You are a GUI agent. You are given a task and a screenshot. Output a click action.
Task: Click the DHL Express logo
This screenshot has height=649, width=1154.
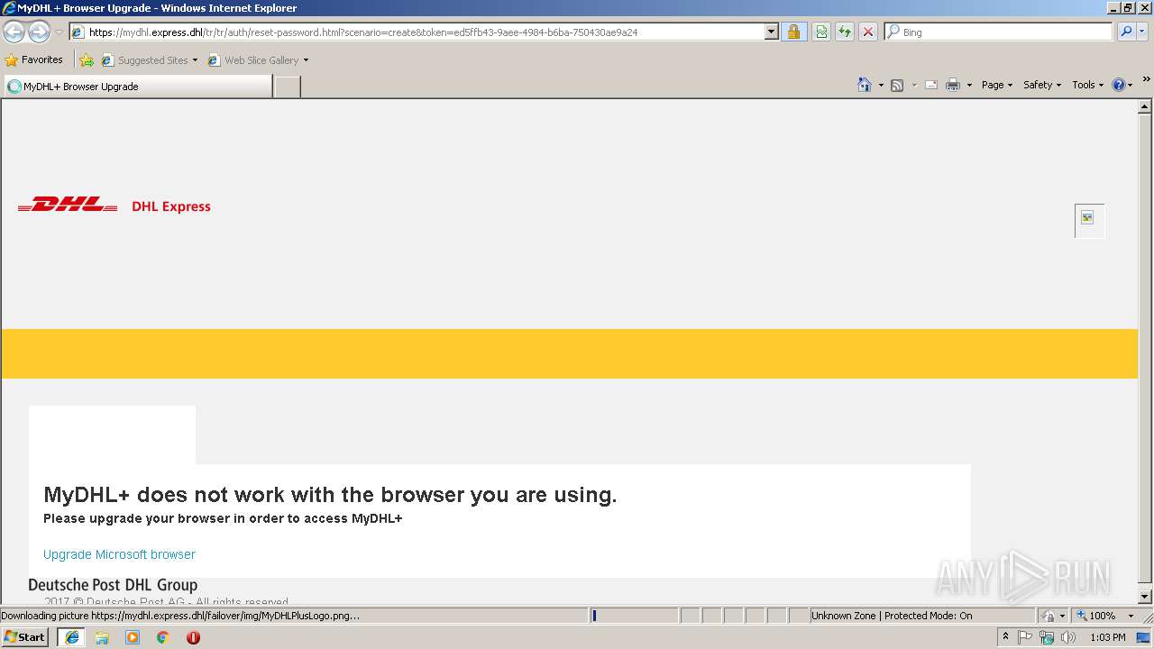[114, 206]
